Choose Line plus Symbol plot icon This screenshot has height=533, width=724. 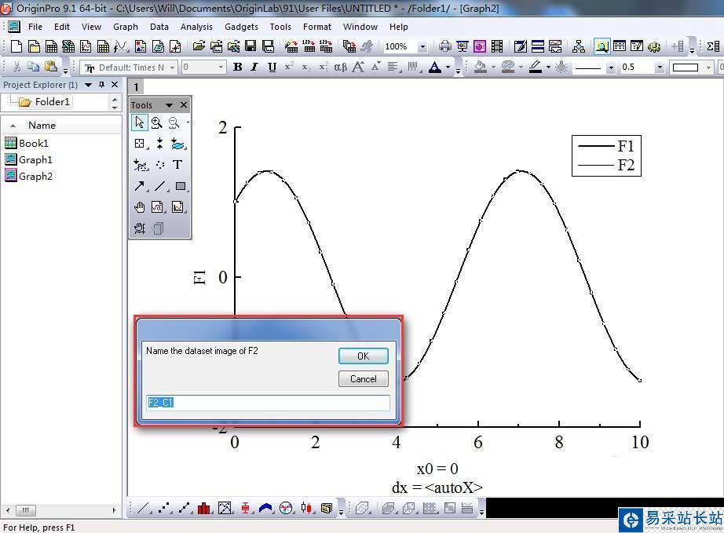pos(185,509)
